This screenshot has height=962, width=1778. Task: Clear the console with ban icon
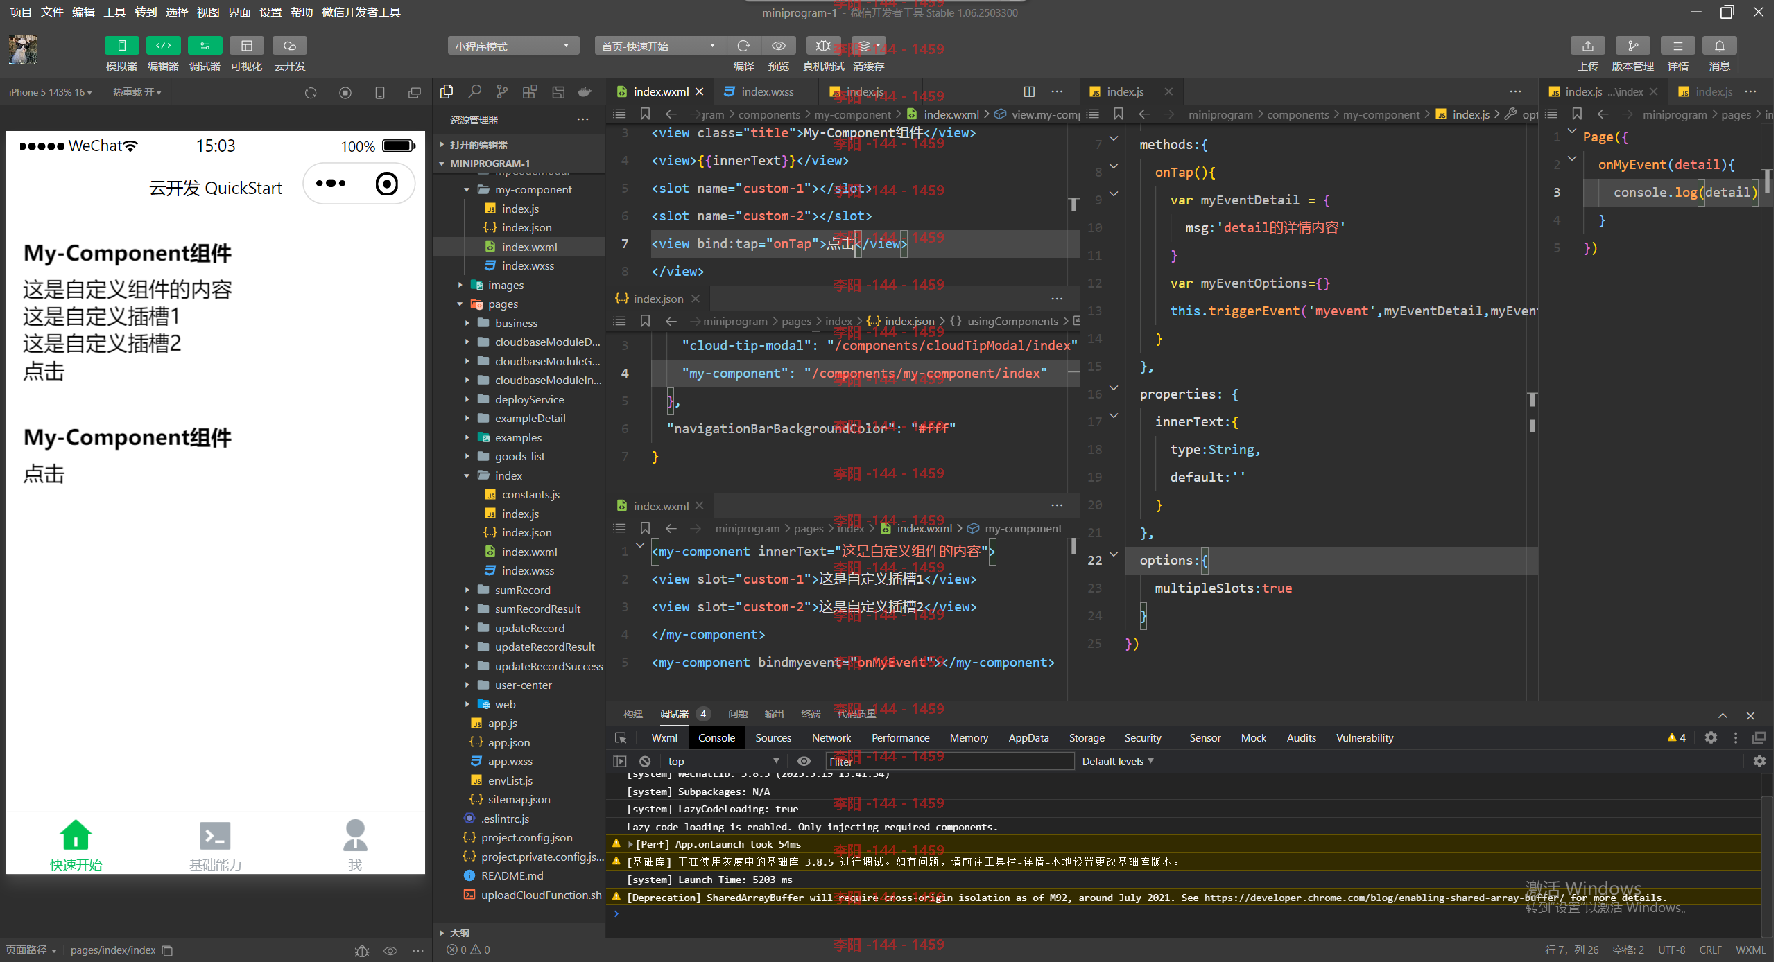pos(645,761)
